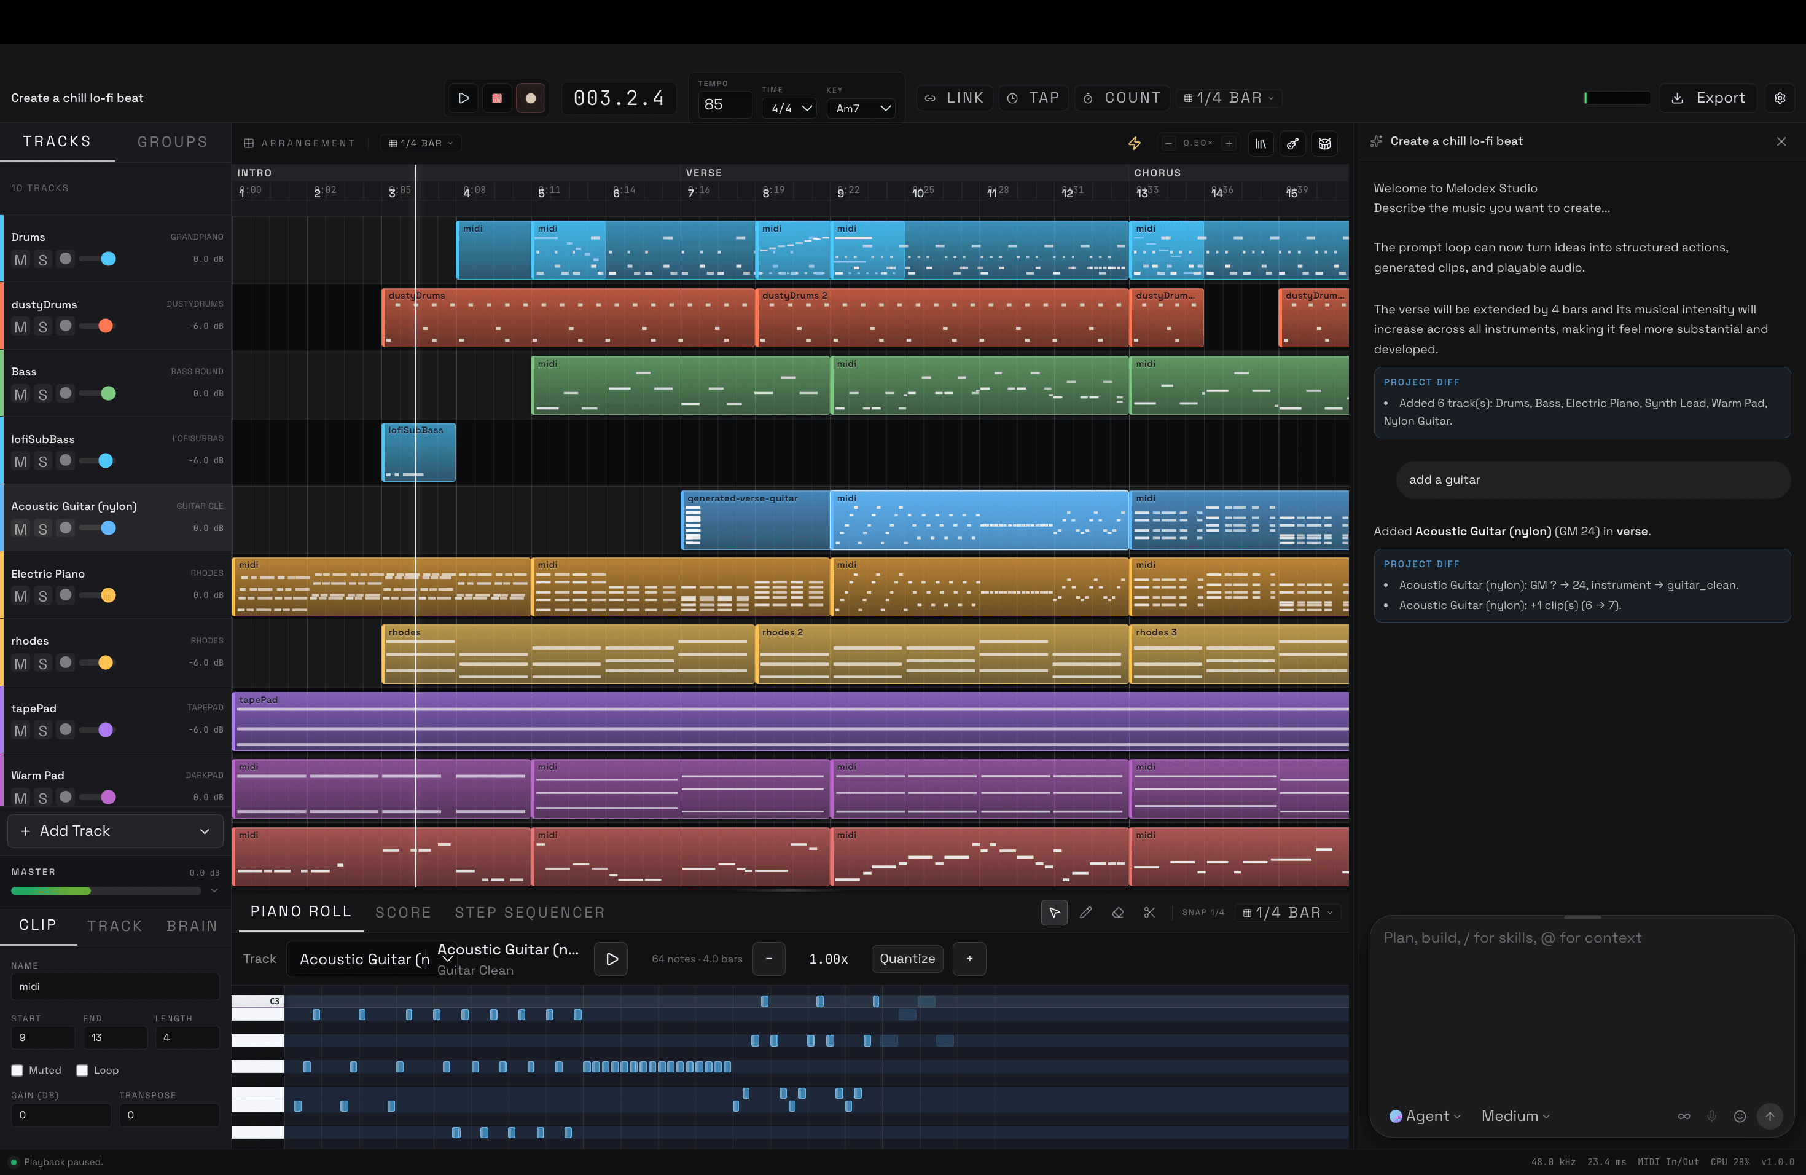
Task: Open the library books icon
Action: click(1261, 143)
